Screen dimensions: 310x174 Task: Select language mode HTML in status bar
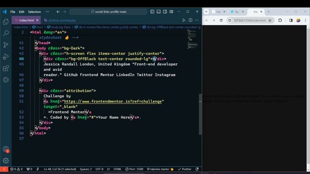[x=117, y=169]
